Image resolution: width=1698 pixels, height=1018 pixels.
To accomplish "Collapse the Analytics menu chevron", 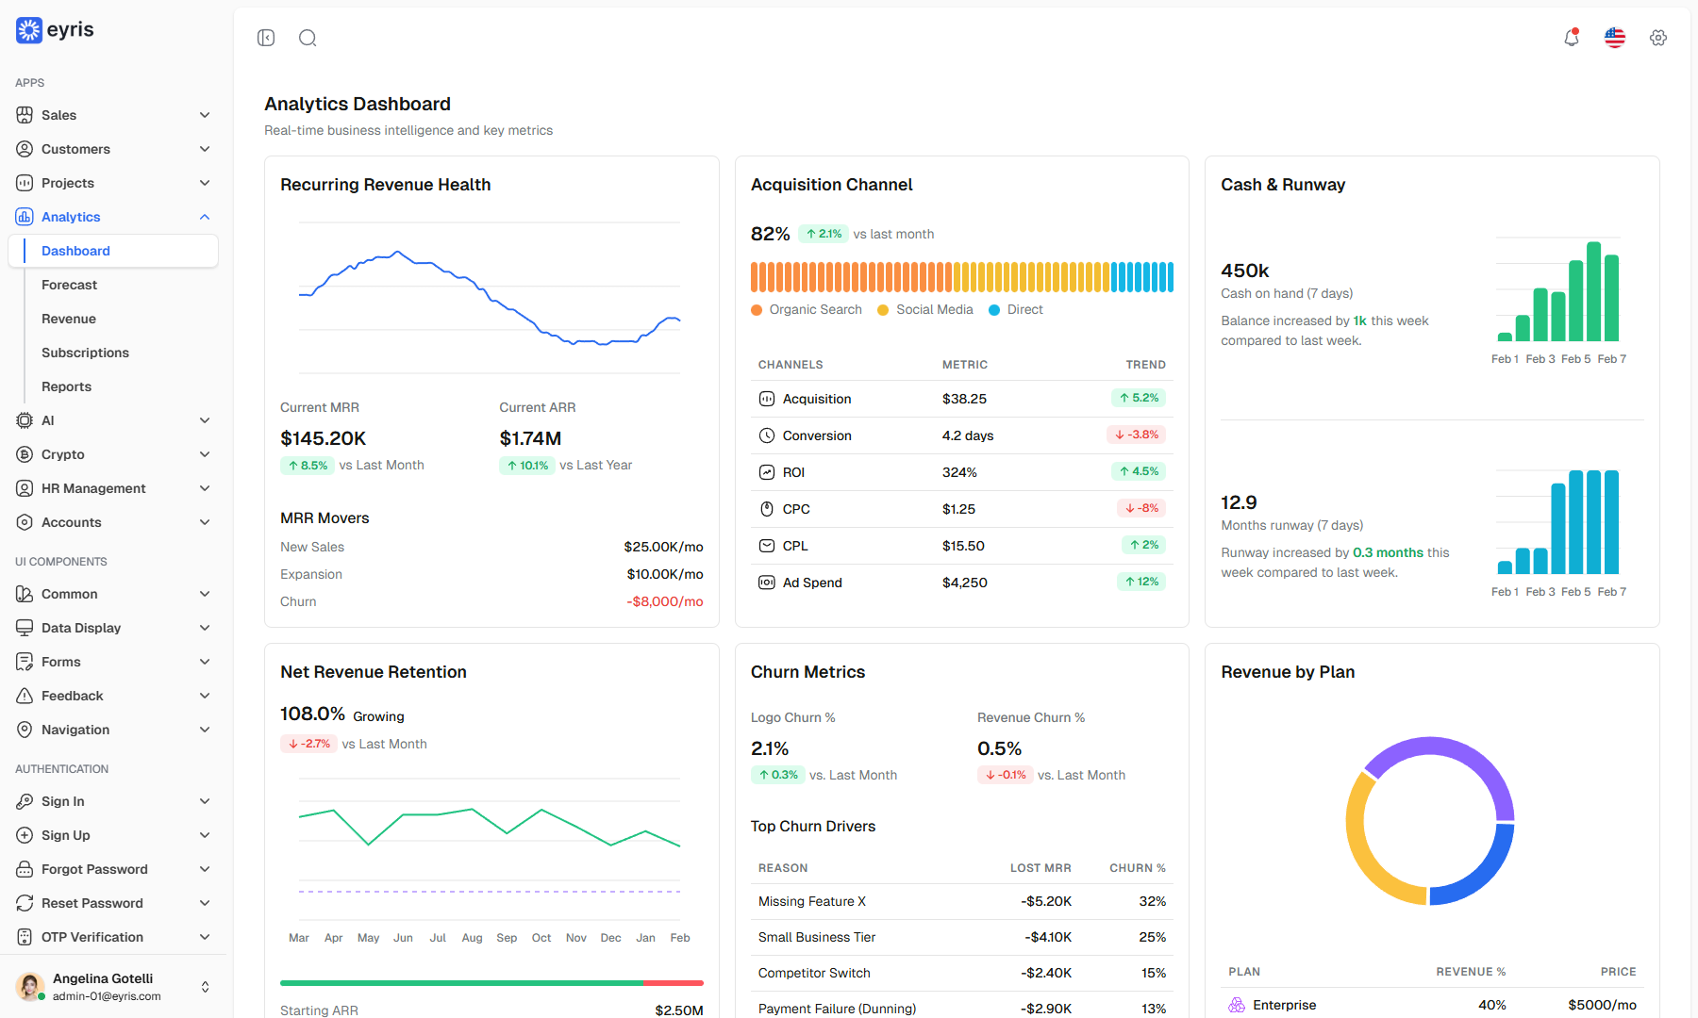I will (205, 217).
